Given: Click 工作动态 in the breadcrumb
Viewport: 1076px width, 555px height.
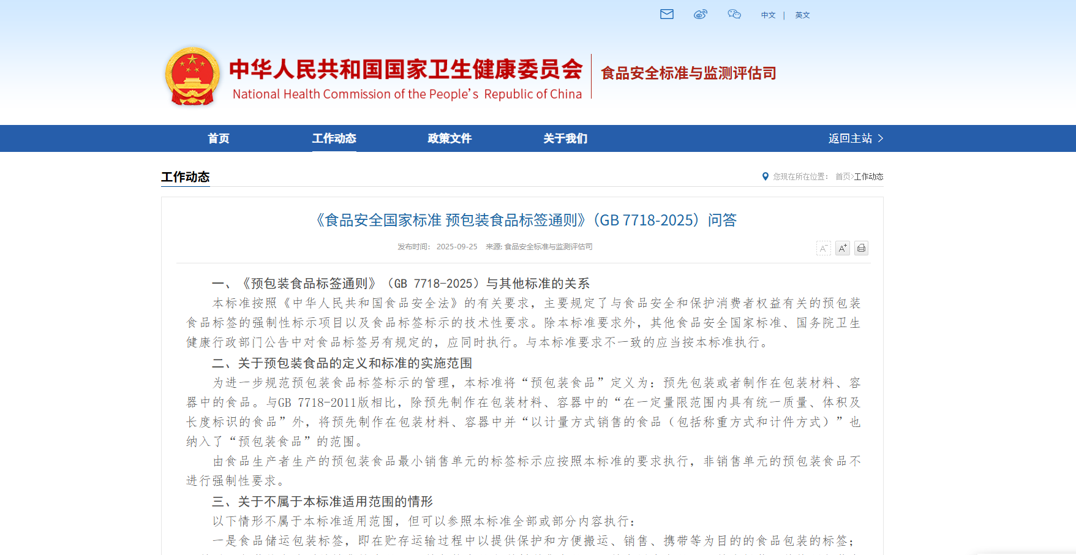Looking at the screenshot, I should point(868,176).
